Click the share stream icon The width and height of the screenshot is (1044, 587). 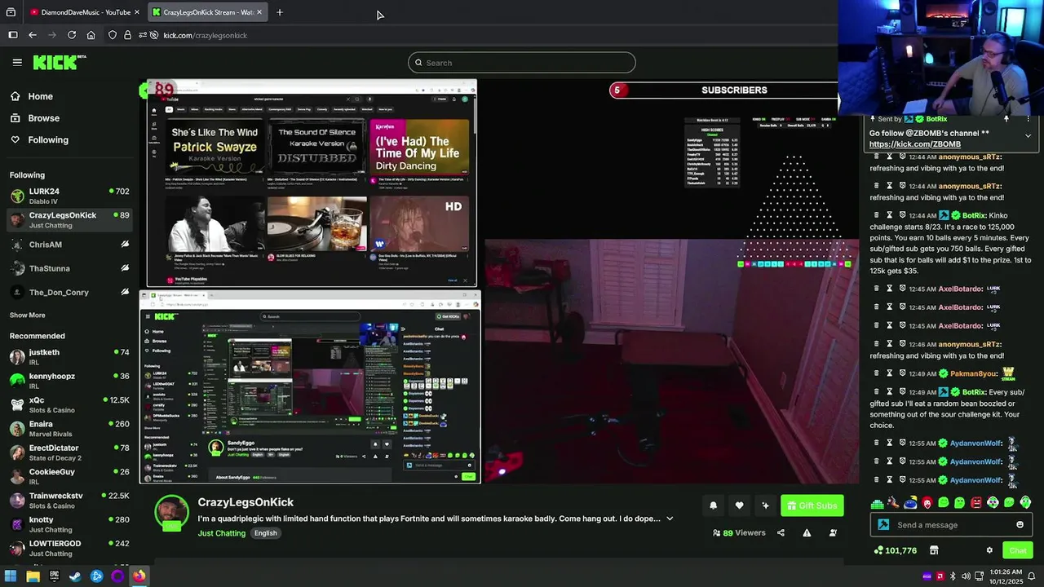781,533
